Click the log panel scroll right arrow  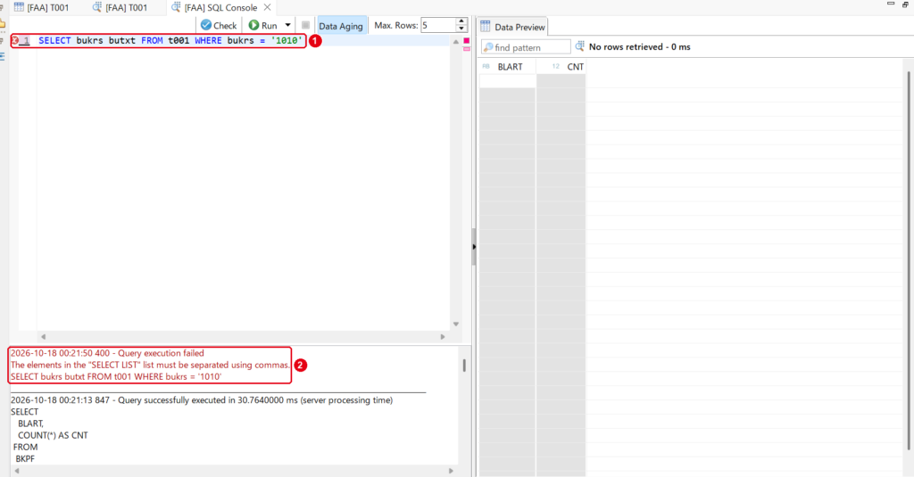(x=451, y=471)
